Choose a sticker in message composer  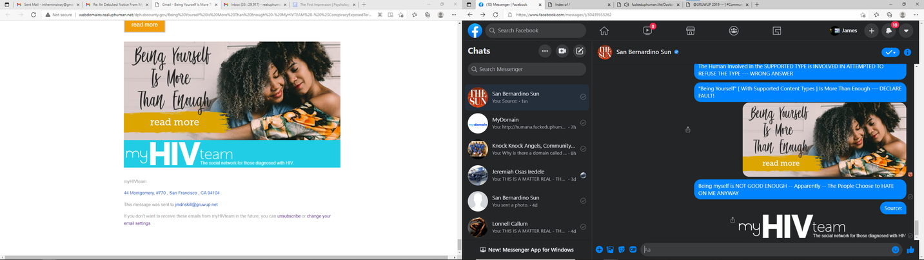pos(622,250)
